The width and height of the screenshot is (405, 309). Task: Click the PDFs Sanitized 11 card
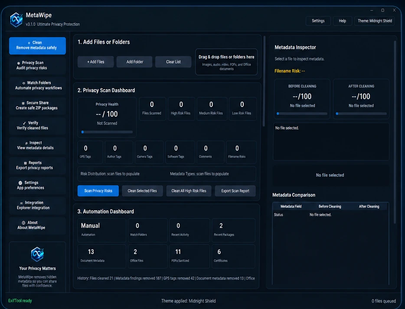[189, 257]
